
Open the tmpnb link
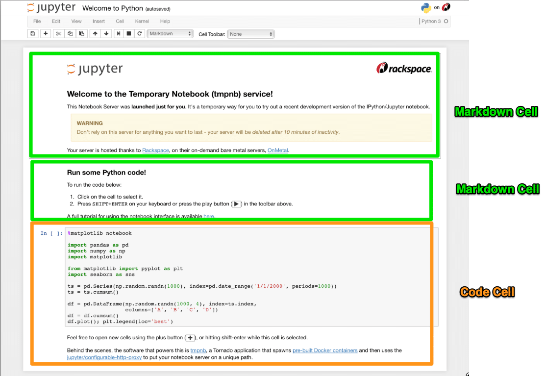click(x=198, y=351)
